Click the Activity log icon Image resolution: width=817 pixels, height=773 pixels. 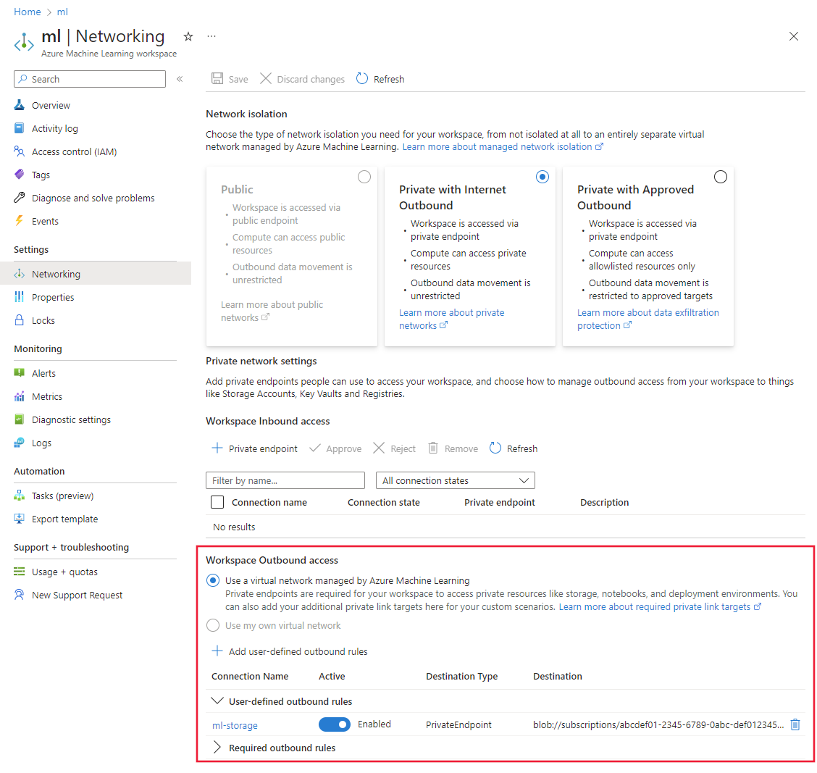[20, 128]
